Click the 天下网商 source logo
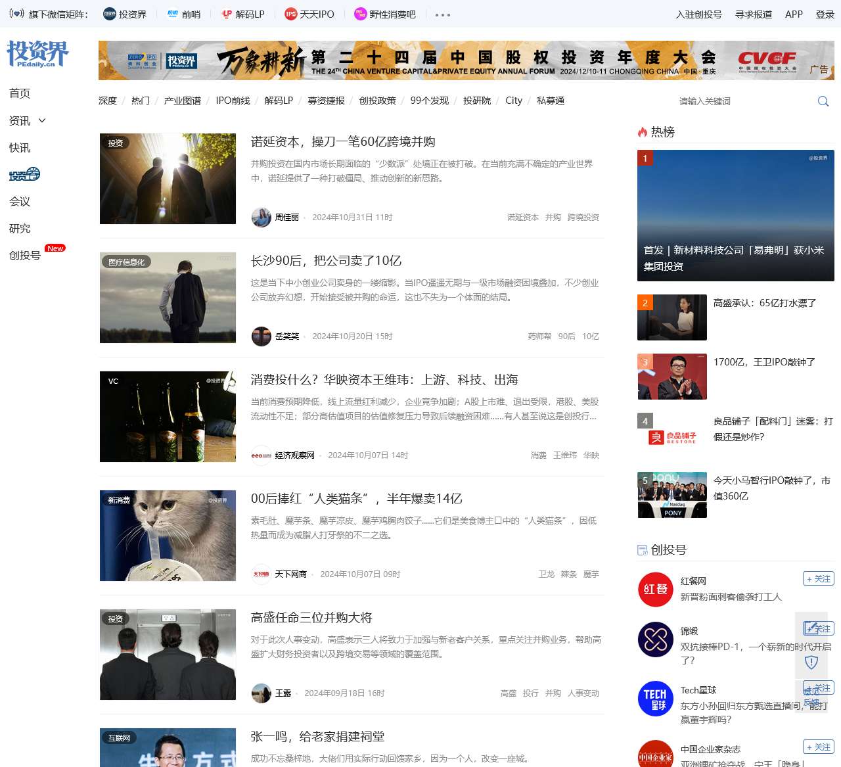The width and height of the screenshot is (841, 767). pos(261,574)
